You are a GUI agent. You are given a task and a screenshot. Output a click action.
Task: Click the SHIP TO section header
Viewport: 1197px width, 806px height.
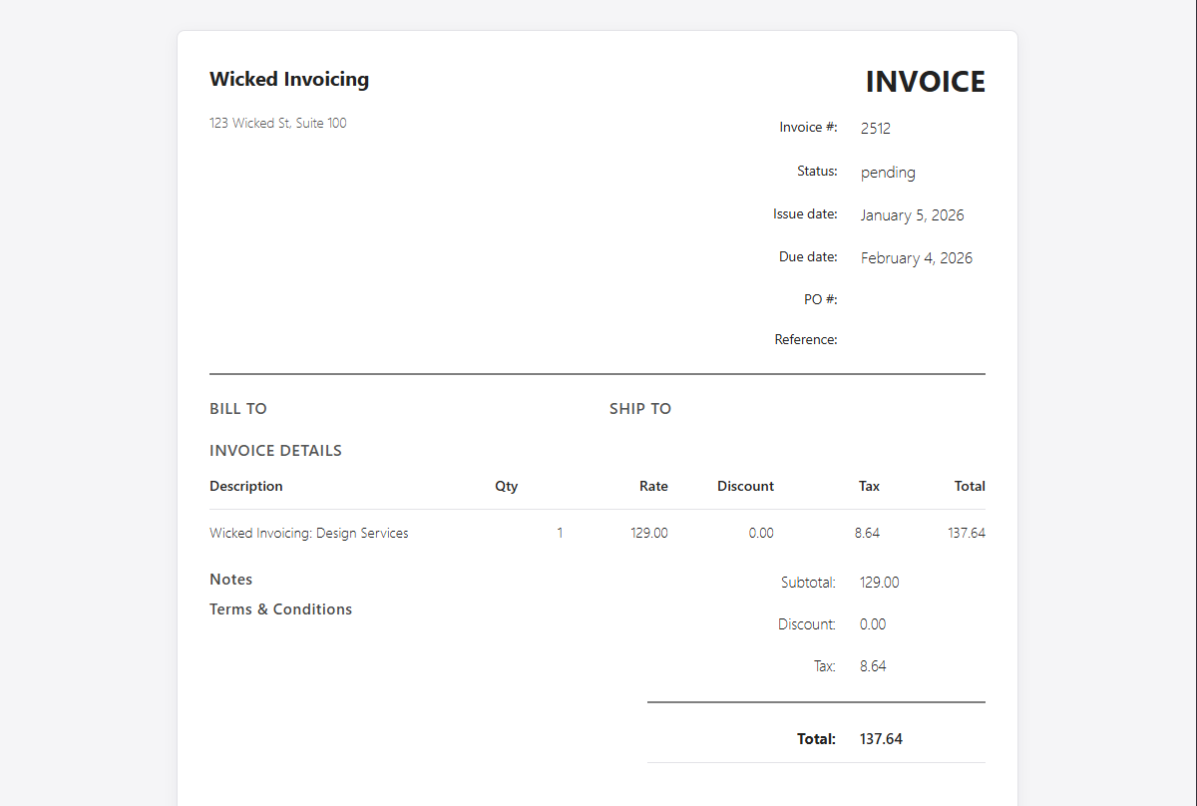640,408
